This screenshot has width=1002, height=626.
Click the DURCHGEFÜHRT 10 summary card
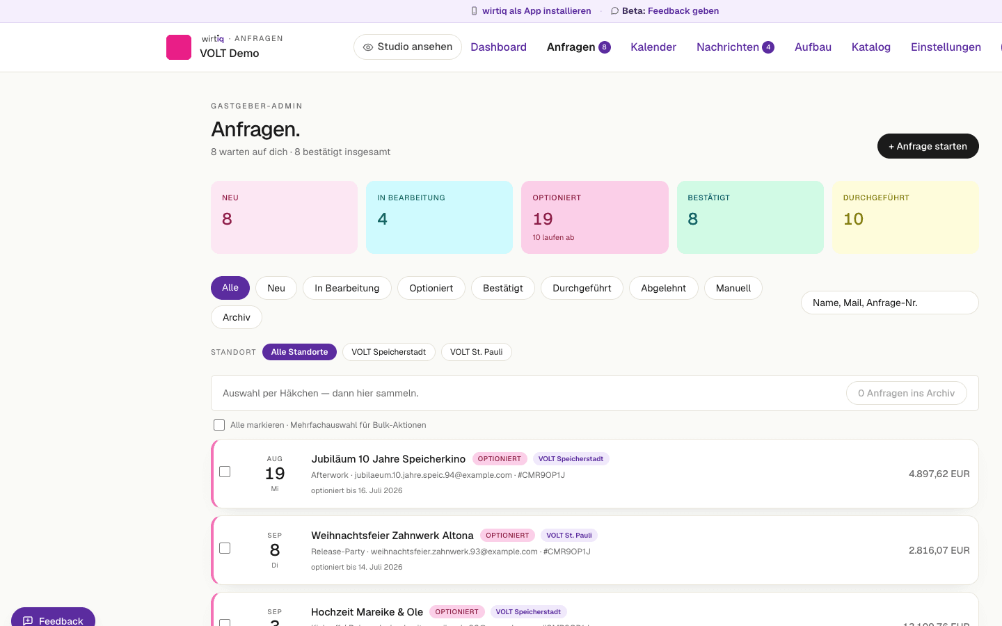905,217
